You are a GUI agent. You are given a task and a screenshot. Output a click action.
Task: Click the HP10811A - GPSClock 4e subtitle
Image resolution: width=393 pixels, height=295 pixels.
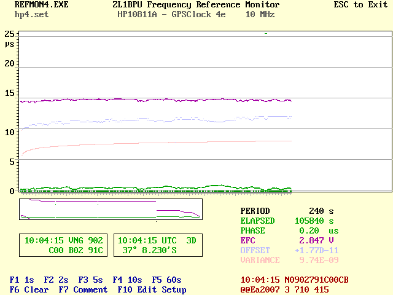pyautogui.click(x=171, y=14)
